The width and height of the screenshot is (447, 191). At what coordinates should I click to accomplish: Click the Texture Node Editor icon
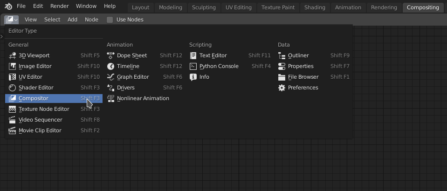pos(12,109)
